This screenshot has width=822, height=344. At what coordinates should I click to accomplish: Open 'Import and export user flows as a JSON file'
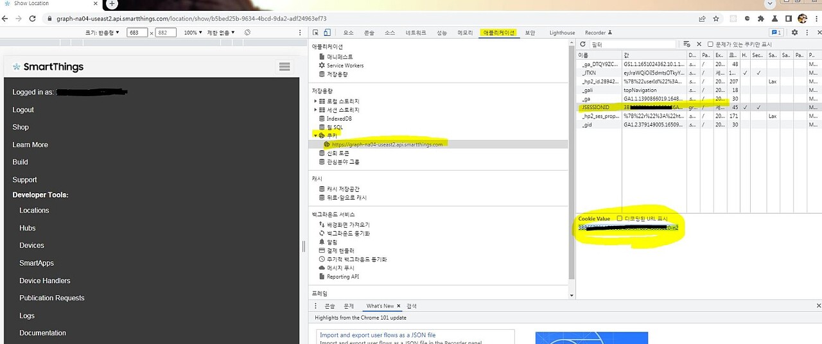pyautogui.click(x=378, y=335)
